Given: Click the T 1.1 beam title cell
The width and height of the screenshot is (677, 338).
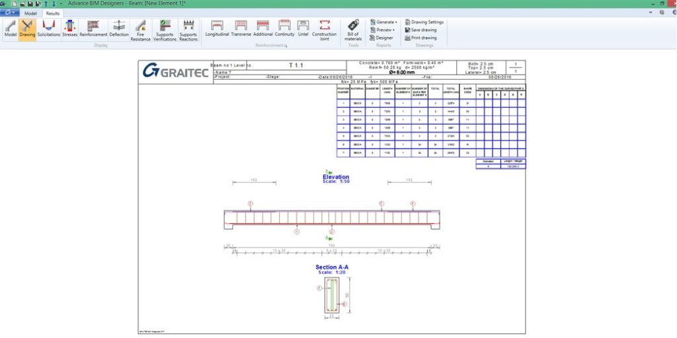Looking at the screenshot, I should pos(296,65).
